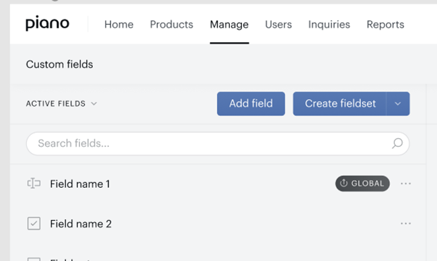
Task: Open the Products tab
Action: (171, 24)
